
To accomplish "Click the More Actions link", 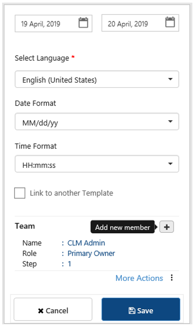I will click(139, 278).
